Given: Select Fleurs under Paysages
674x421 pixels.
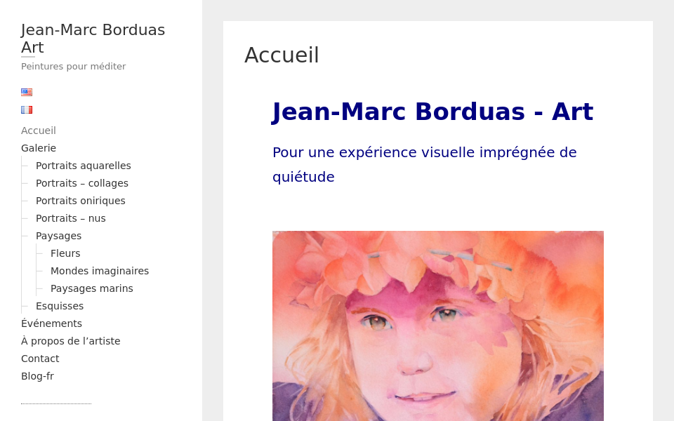Looking at the screenshot, I should [65, 253].
